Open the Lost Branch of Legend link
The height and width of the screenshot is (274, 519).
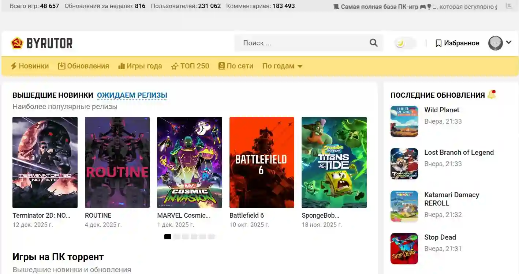click(459, 152)
